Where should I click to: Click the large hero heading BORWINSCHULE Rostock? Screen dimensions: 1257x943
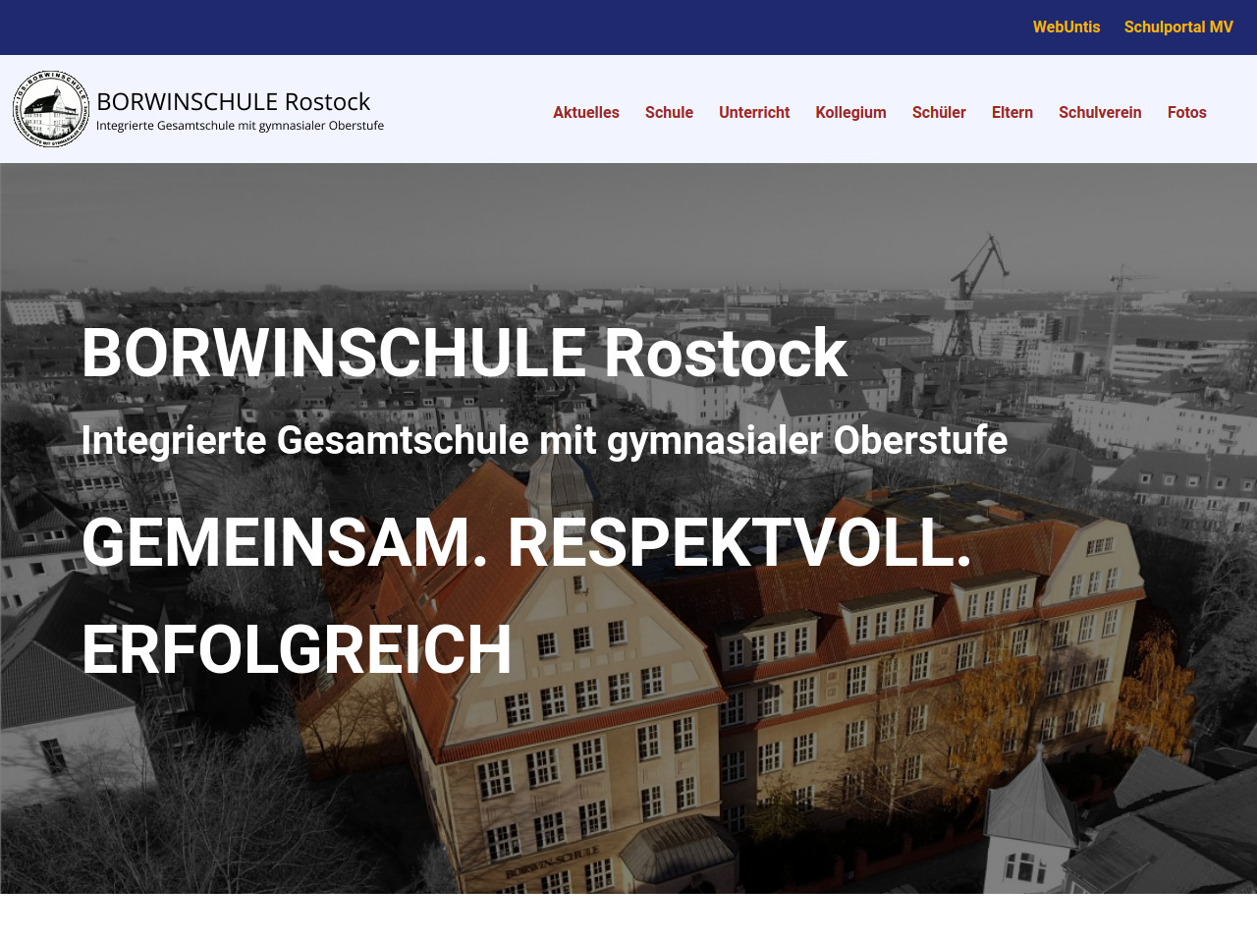pos(464,354)
